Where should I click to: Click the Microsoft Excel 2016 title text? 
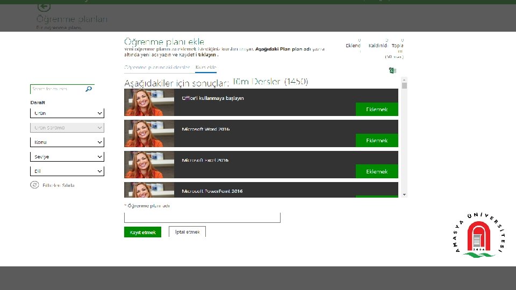(205, 160)
